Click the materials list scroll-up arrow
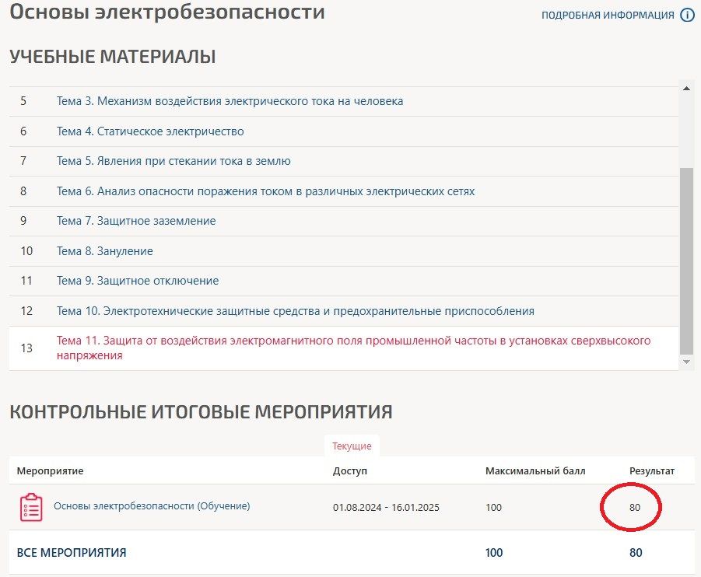 (686, 89)
